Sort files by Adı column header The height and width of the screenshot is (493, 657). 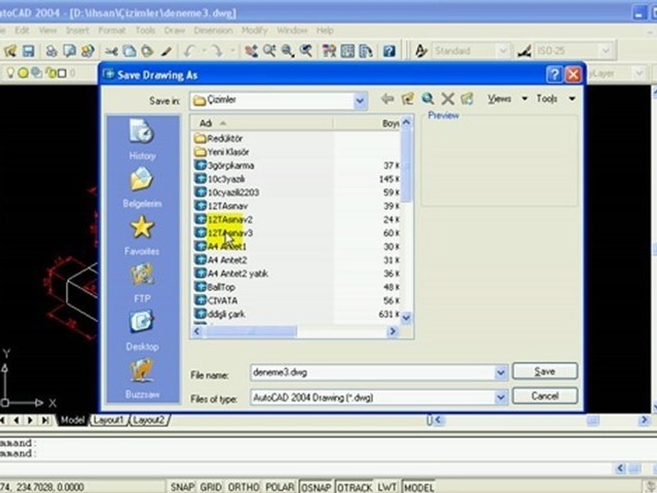262,123
